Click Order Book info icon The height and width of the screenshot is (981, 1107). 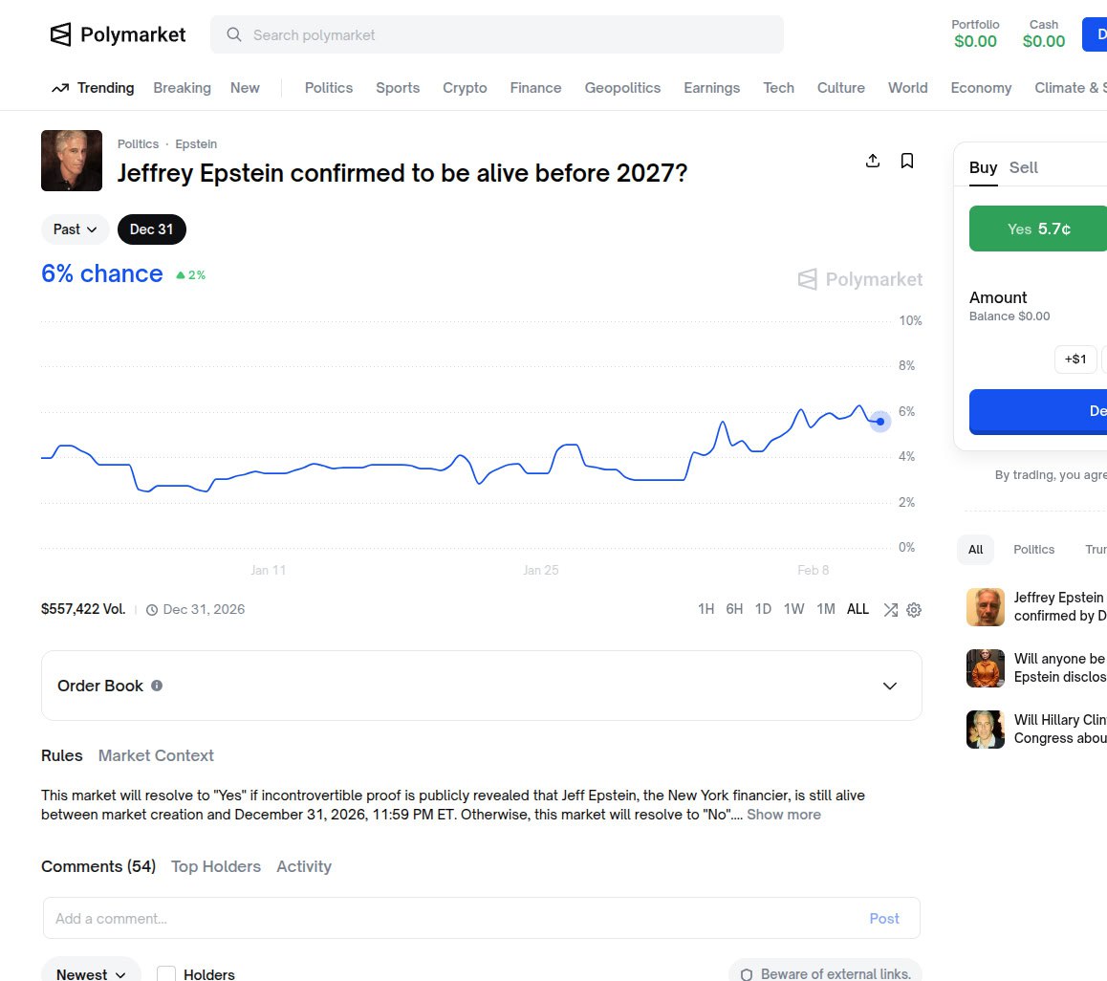(157, 686)
